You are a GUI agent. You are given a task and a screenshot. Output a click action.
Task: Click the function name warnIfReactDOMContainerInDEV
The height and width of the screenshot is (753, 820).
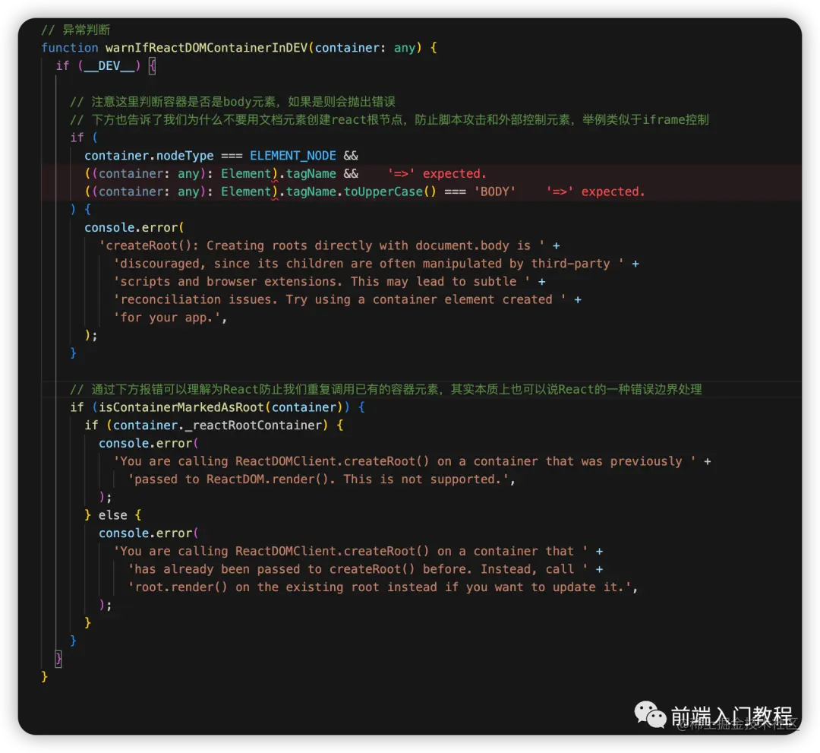tap(207, 48)
